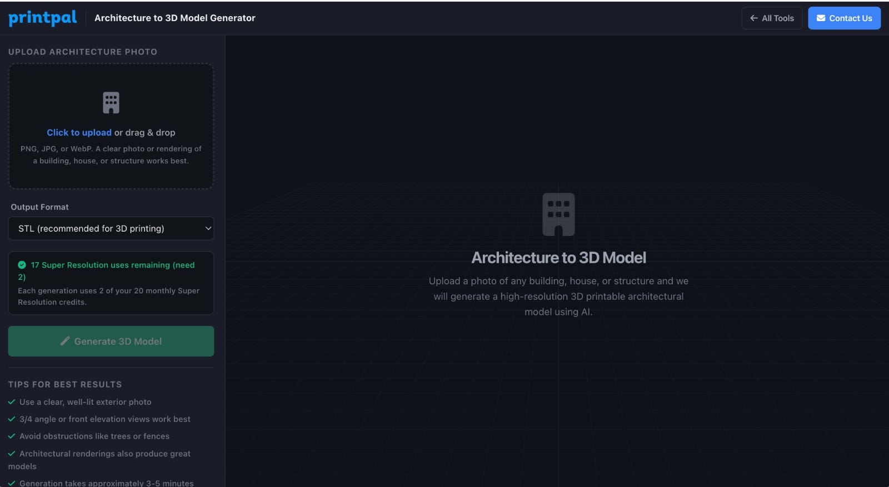The height and width of the screenshot is (487, 889).
Task: Click the 'Architecture to 3D Model' heading in preview
Action: click(x=558, y=258)
